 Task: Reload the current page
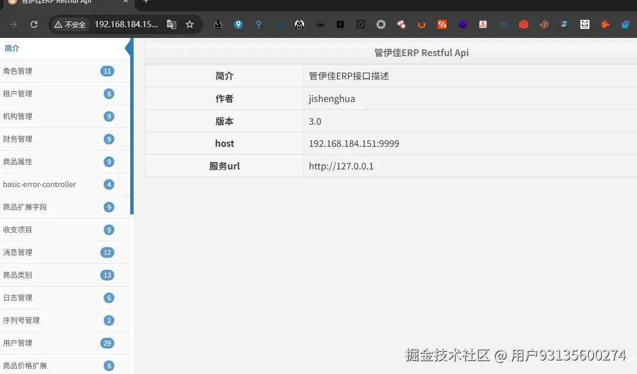click(34, 24)
